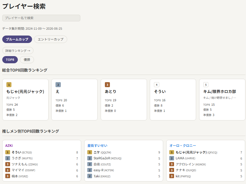This screenshot has height=184, width=246.
Task: Switch to the 優勝 filter pill
Action: coord(27,60)
